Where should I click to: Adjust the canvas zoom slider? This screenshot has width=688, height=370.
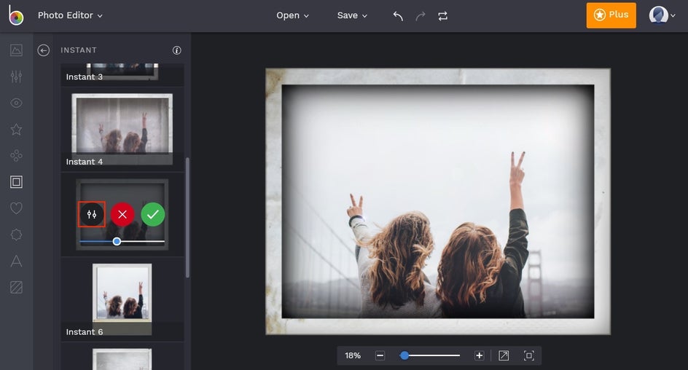click(430, 355)
